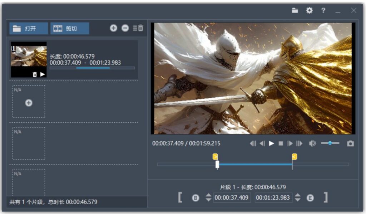Open settings via the gear icon
This screenshot has height=214, width=366.
309,10
